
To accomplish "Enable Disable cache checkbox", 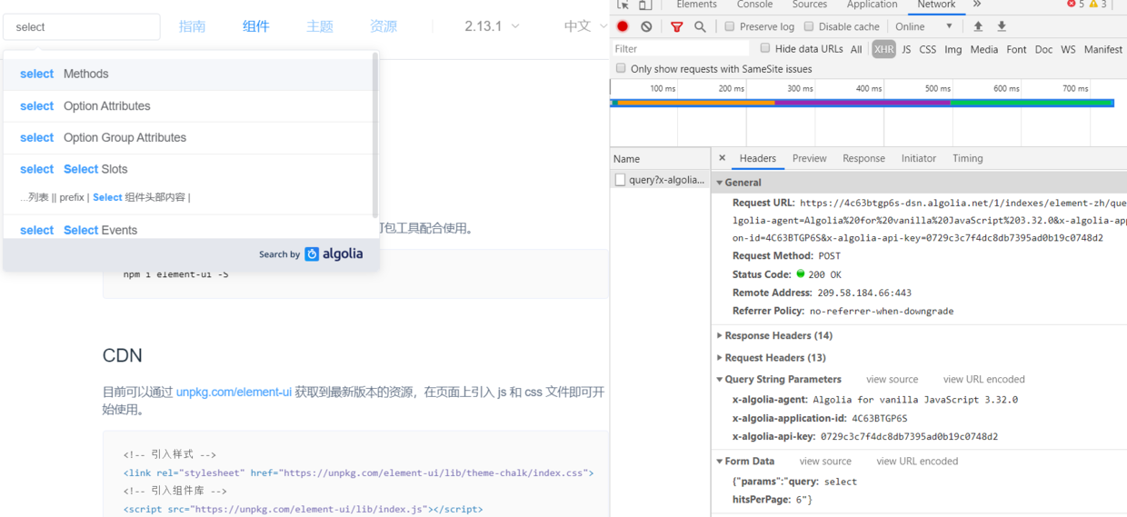I will (808, 26).
